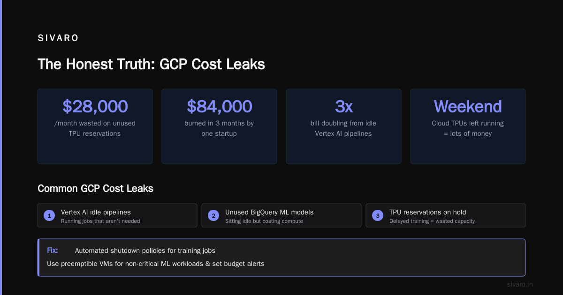Click 'Delayed training = wasted capacity' caption

coord(432,221)
